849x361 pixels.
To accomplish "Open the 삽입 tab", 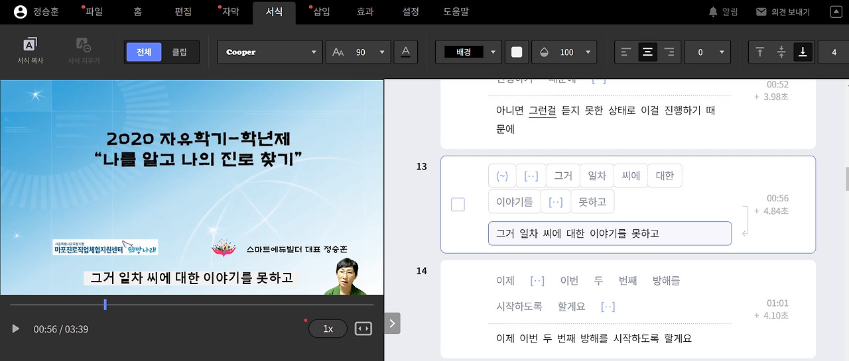I will tap(321, 11).
